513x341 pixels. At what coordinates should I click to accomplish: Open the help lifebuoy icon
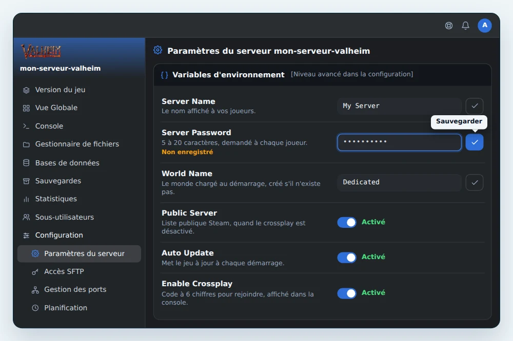tap(449, 26)
